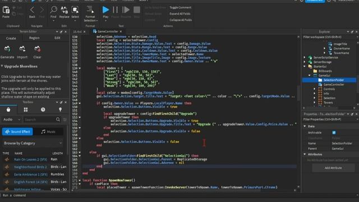The image size is (359, 202).
Task: Switch to Terrain Editor Region tab
Action: 34,38
